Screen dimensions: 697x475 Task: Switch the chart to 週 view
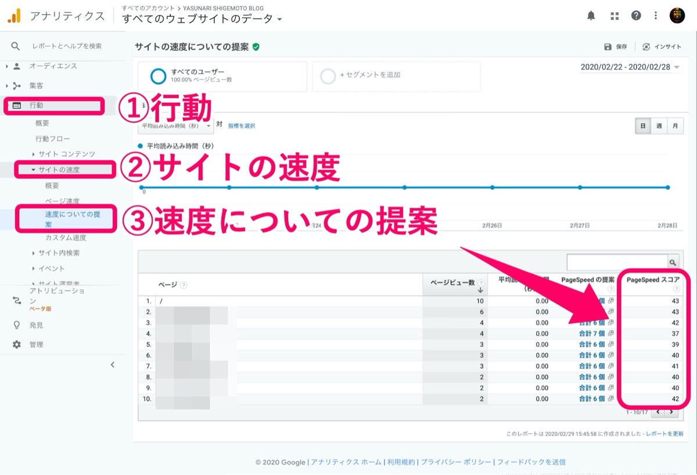[x=659, y=126]
